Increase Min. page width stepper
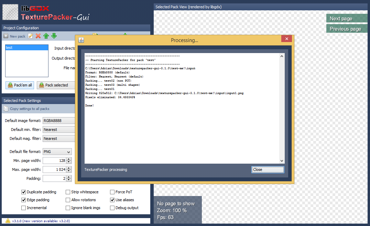The height and width of the screenshot is (226, 370). pos(69,159)
